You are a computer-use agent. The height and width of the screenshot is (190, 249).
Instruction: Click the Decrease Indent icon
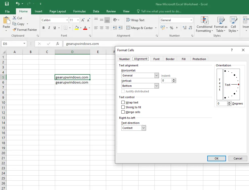(115, 28)
